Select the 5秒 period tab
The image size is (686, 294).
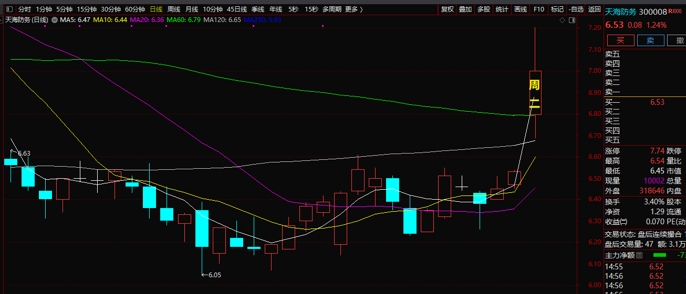click(293, 9)
